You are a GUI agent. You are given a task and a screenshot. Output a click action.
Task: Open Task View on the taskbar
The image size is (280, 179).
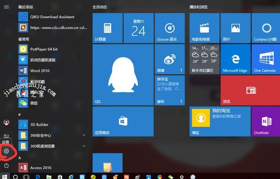tap(26, 177)
